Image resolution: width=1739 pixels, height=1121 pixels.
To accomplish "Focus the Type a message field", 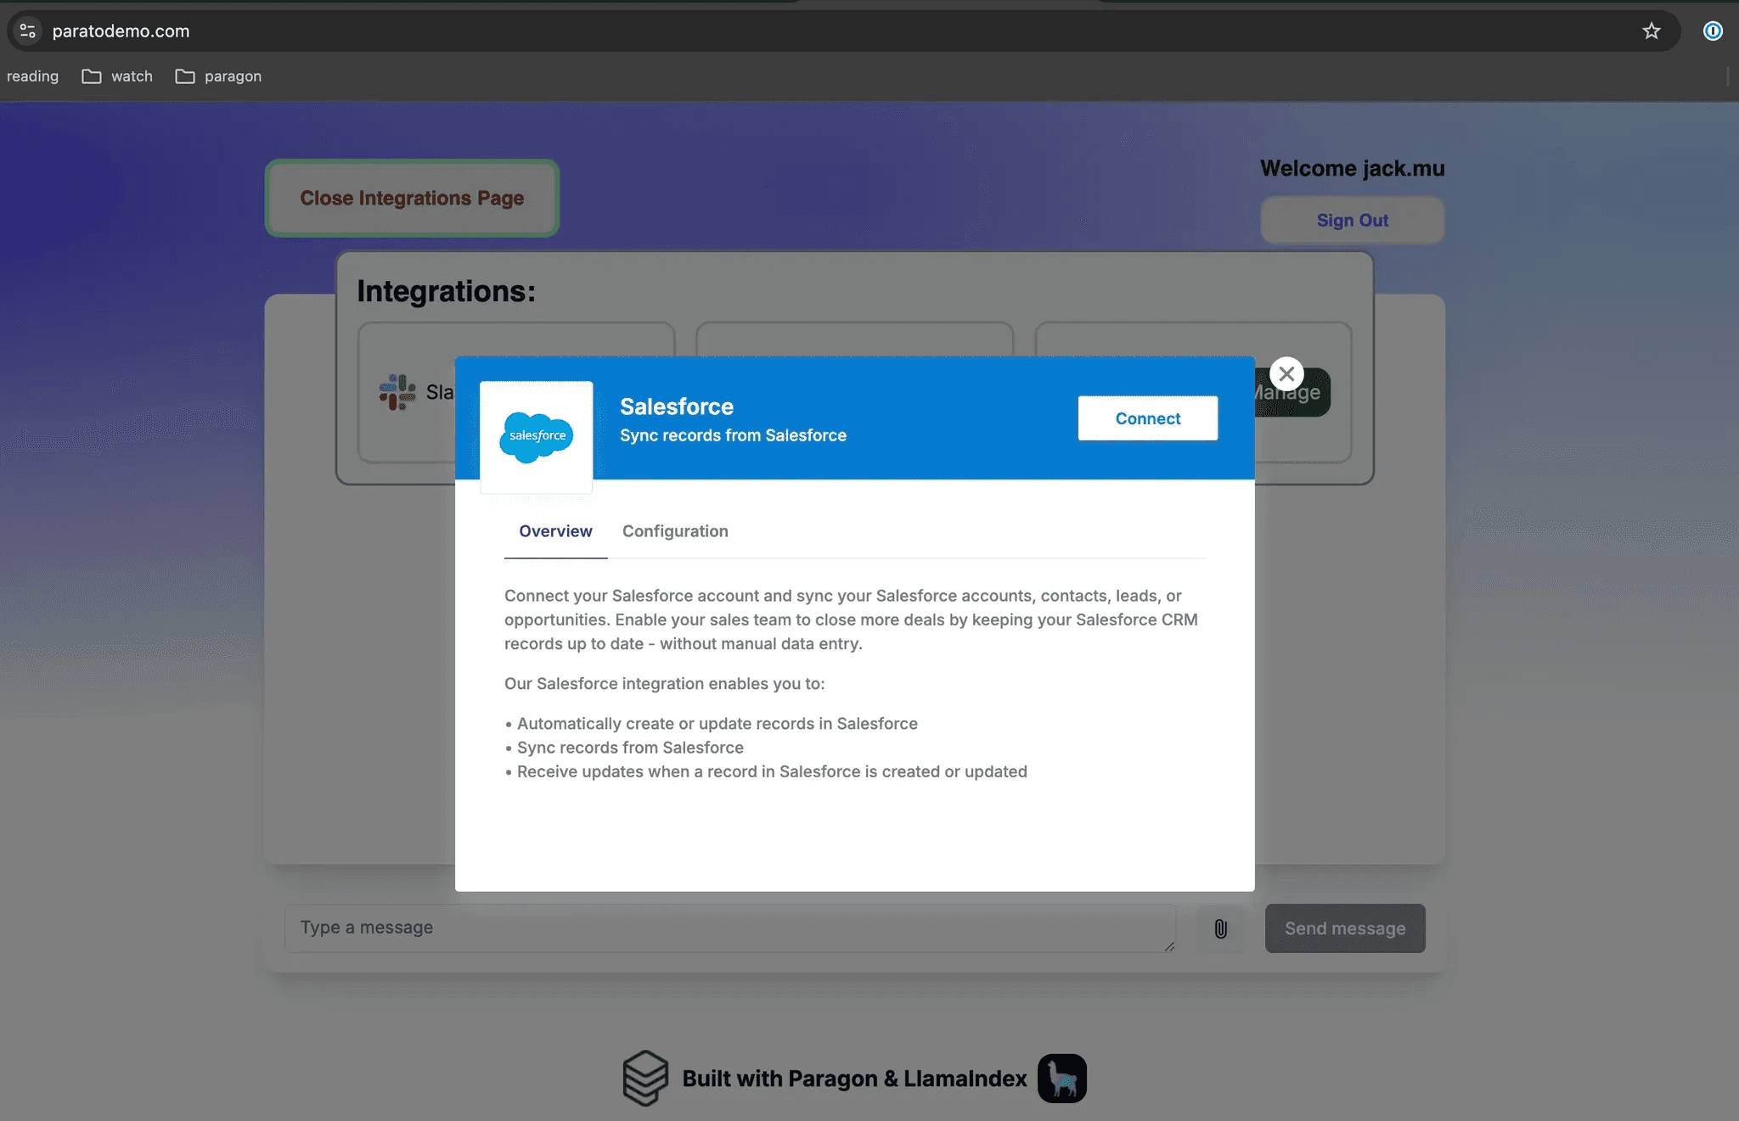I will (x=730, y=928).
